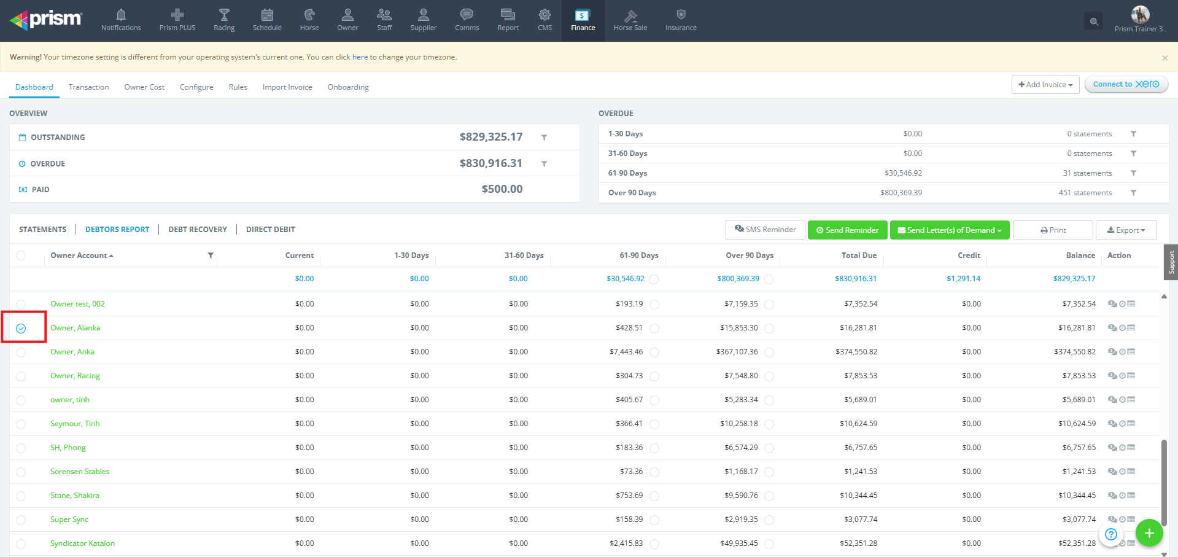Switch to the Transaction tab

[88, 87]
